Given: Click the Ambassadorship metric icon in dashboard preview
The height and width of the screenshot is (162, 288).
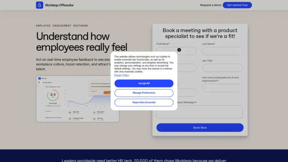Looking at the screenshot, I should point(70,118).
